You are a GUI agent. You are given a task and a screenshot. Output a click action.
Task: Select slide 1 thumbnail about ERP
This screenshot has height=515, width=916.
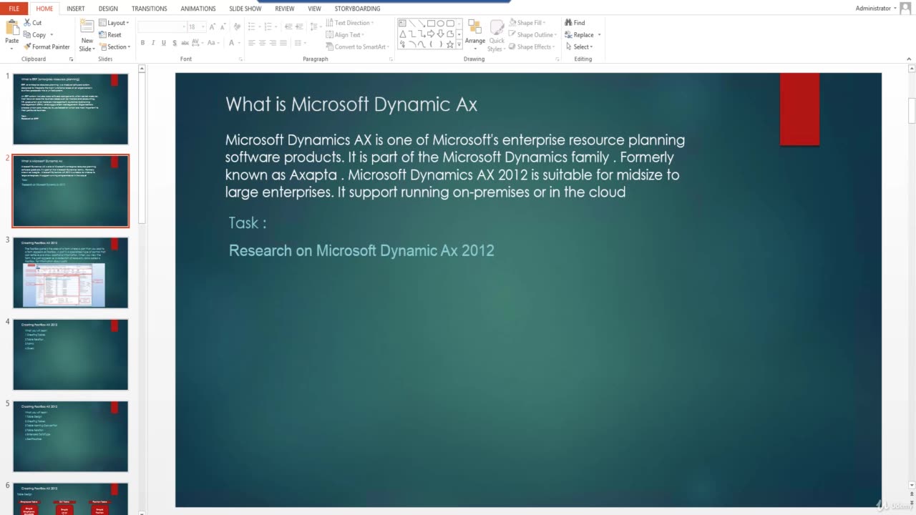coord(70,109)
